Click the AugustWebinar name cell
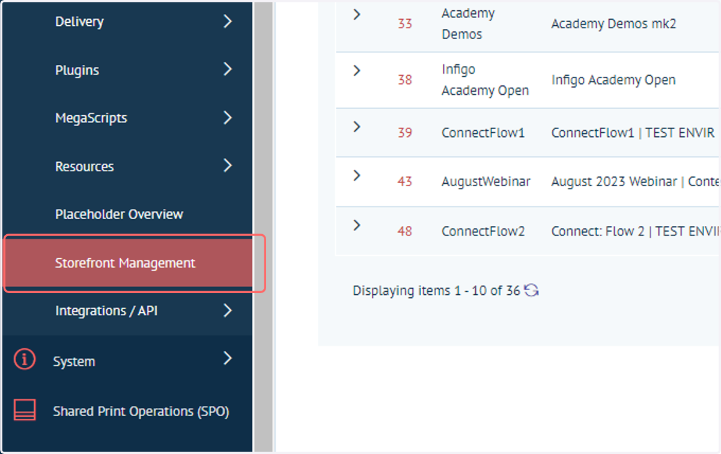This screenshot has width=721, height=454. tap(486, 181)
